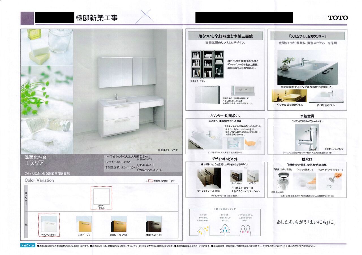Click the 排水口 section heading
The image size is (362, 255).
tap(307, 159)
